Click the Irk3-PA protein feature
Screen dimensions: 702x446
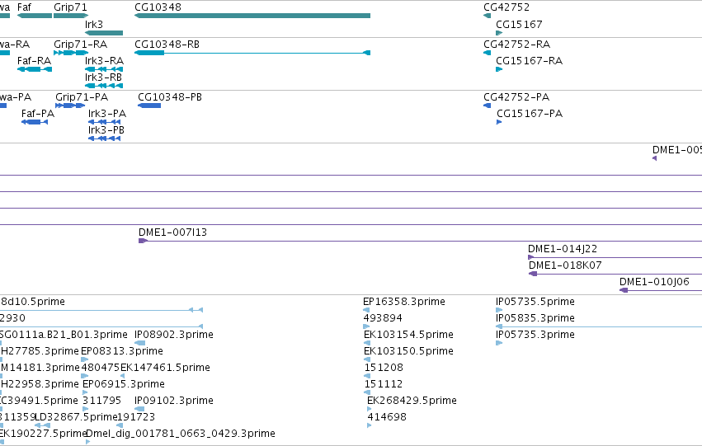(x=104, y=122)
